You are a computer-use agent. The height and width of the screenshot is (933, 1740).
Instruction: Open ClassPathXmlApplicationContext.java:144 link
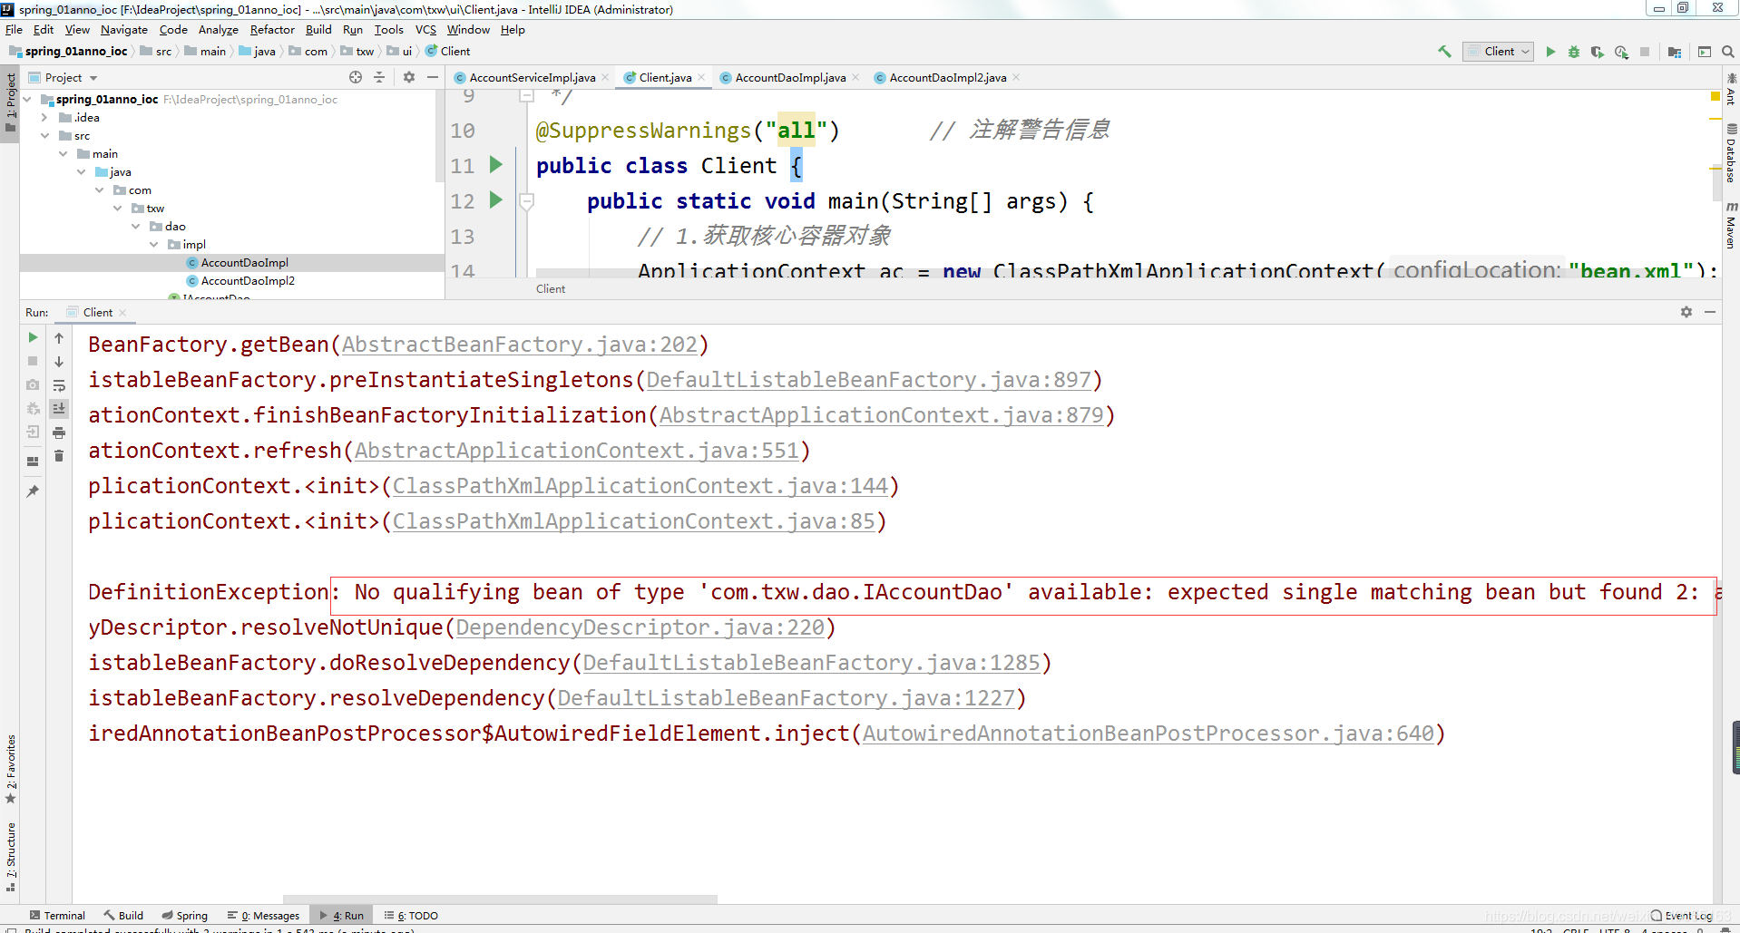[640, 486]
